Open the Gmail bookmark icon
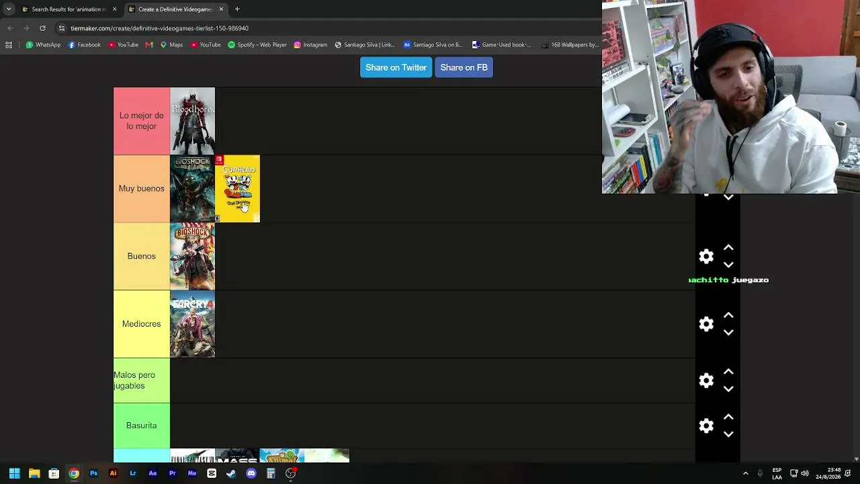The width and height of the screenshot is (860, 484). 149,45
